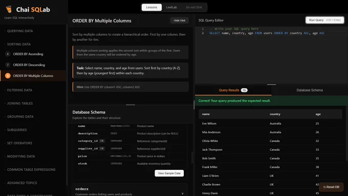Click the View Sample Data button

click(x=169, y=173)
